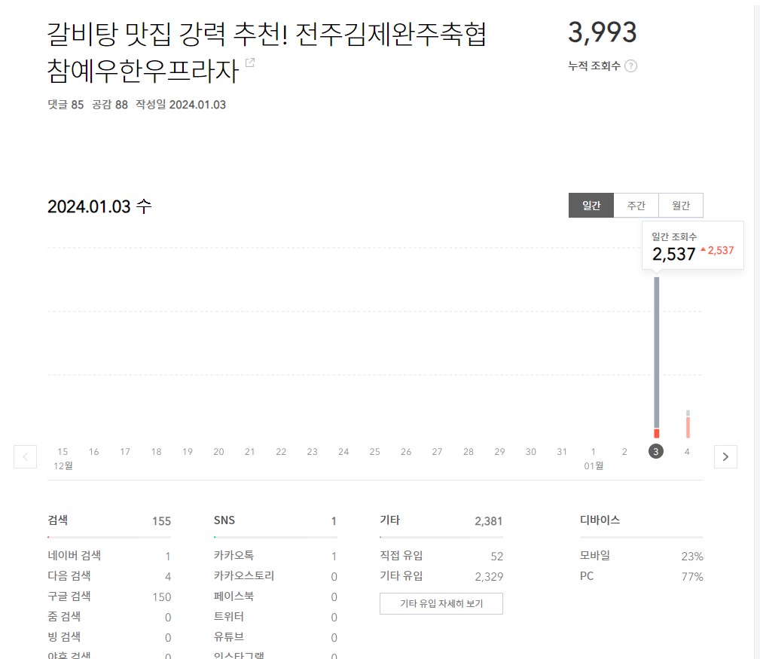Viewport: 760px width, 659px height.
Task: Click the 공감 88 likes count
Action: [109, 105]
